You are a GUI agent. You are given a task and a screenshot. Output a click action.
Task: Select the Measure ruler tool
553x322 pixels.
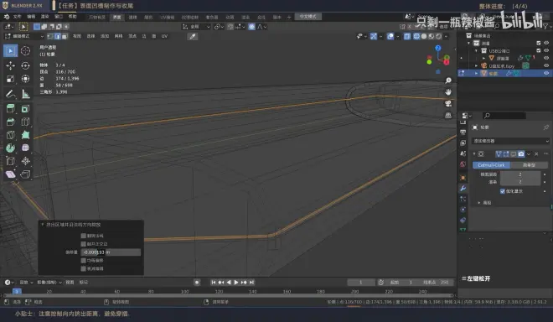coord(25,94)
